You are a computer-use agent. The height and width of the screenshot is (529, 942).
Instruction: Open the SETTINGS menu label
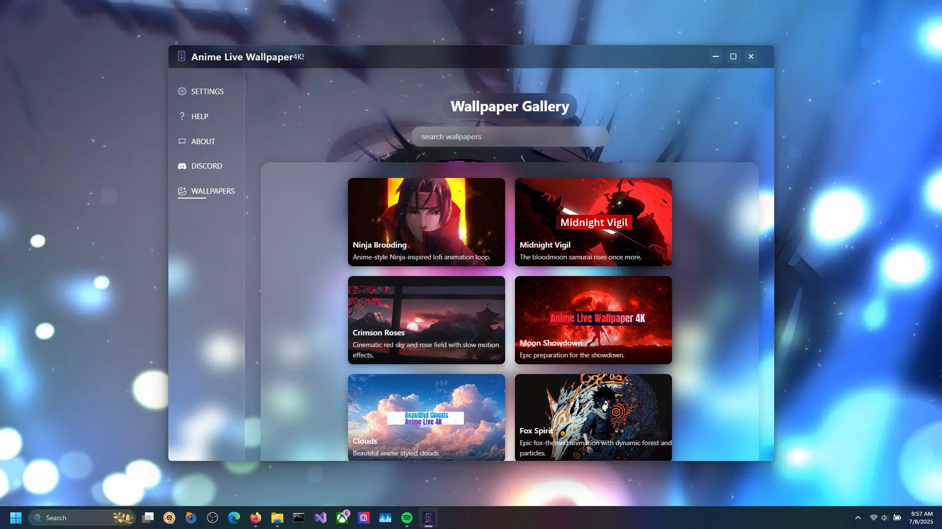(207, 92)
